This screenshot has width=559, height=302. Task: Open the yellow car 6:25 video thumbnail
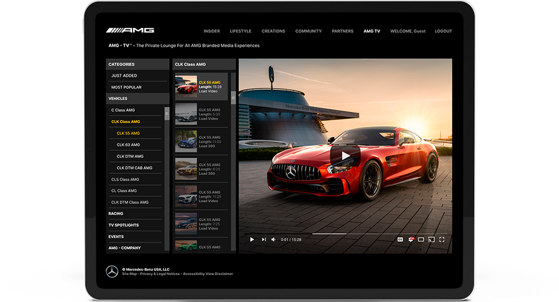(x=186, y=169)
